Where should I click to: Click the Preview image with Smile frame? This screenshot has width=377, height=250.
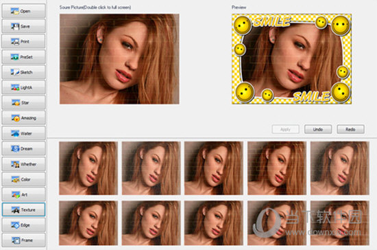[291, 59]
